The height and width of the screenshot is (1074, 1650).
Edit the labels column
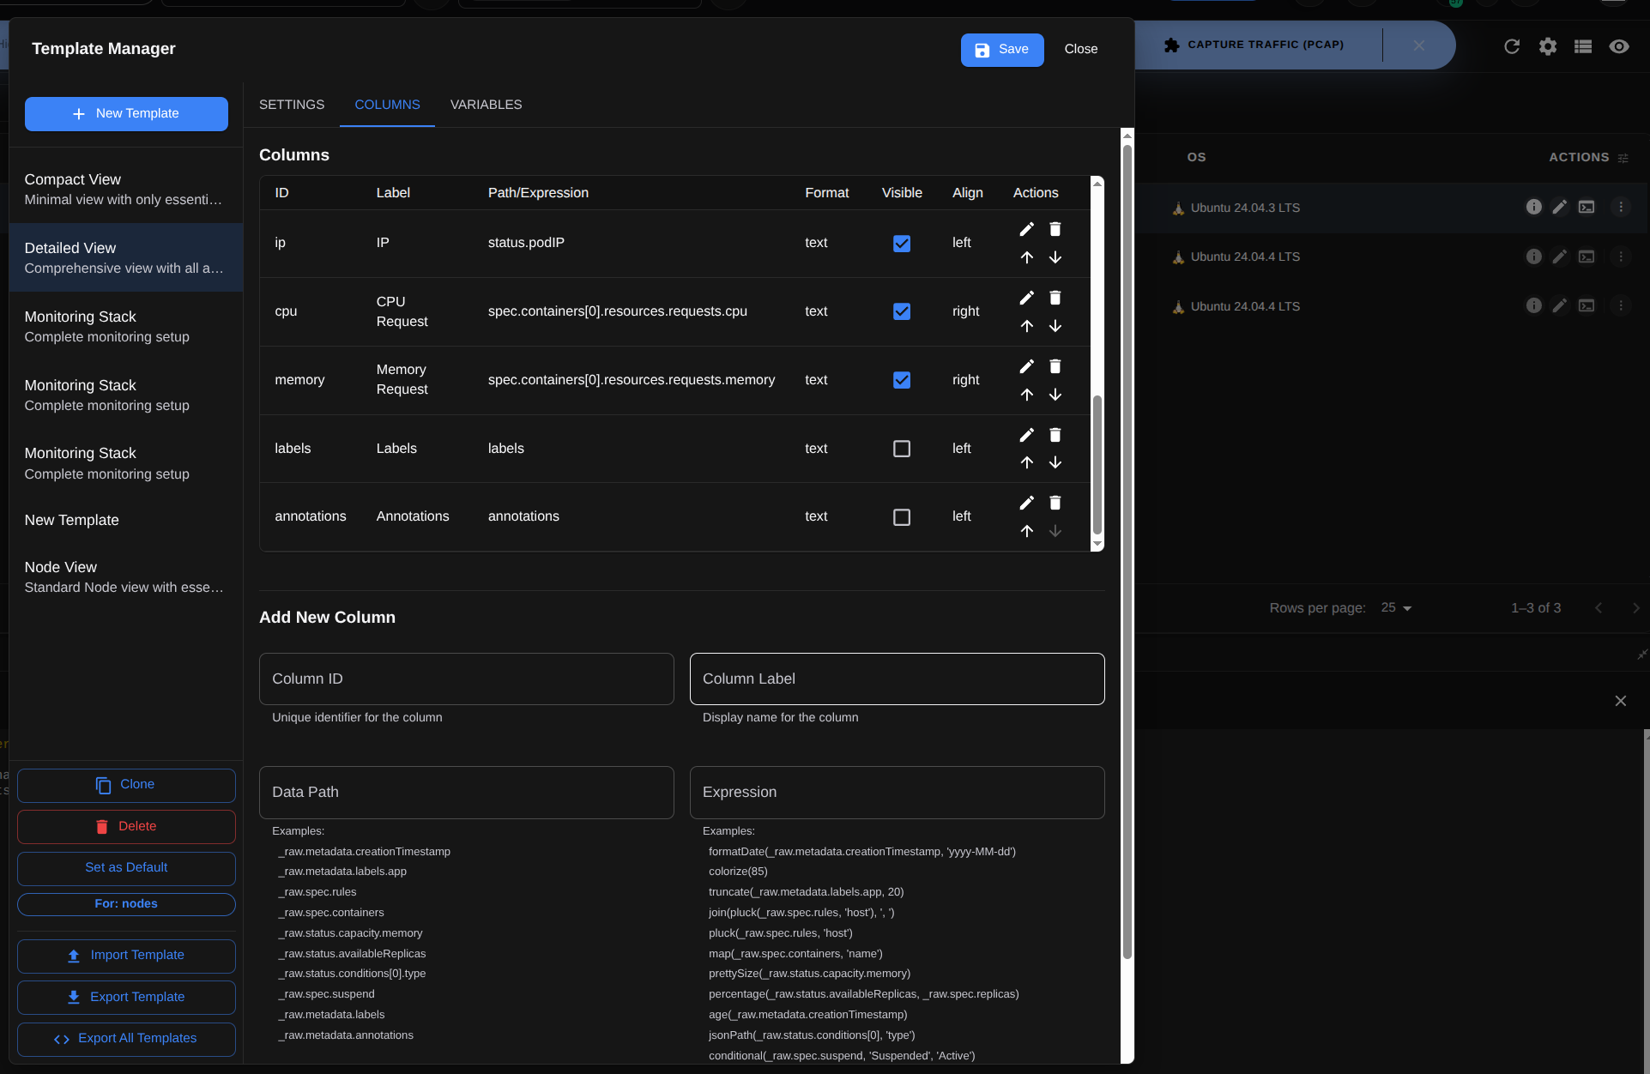tap(1026, 435)
